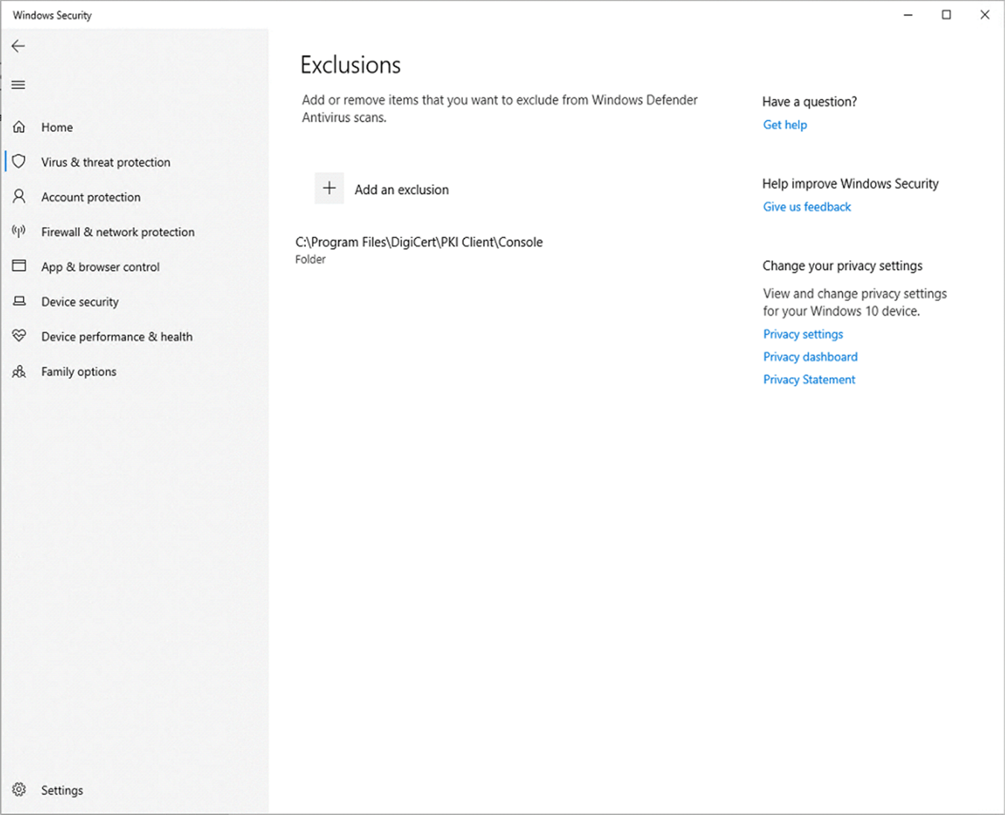The height and width of the screenshot is (815, 1005).
Task: Click the App & browser control window icon
Action: (x=19, y=266)
